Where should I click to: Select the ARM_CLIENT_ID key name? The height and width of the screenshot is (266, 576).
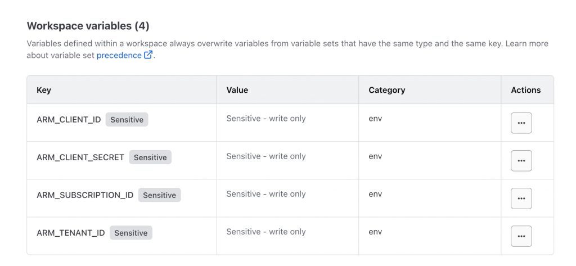[x=69, y=120]
